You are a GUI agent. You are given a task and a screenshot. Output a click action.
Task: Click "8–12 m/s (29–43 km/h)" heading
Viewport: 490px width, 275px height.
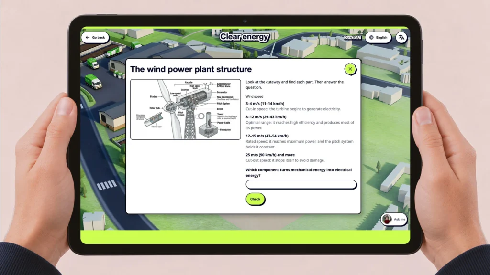[x=266, y=117]
